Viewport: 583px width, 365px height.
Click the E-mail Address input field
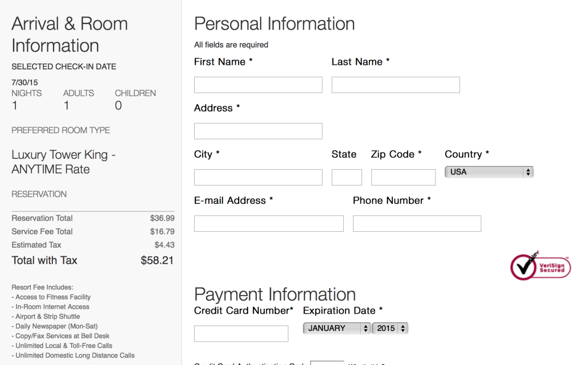pyautogui.click(x=268, y=223)
